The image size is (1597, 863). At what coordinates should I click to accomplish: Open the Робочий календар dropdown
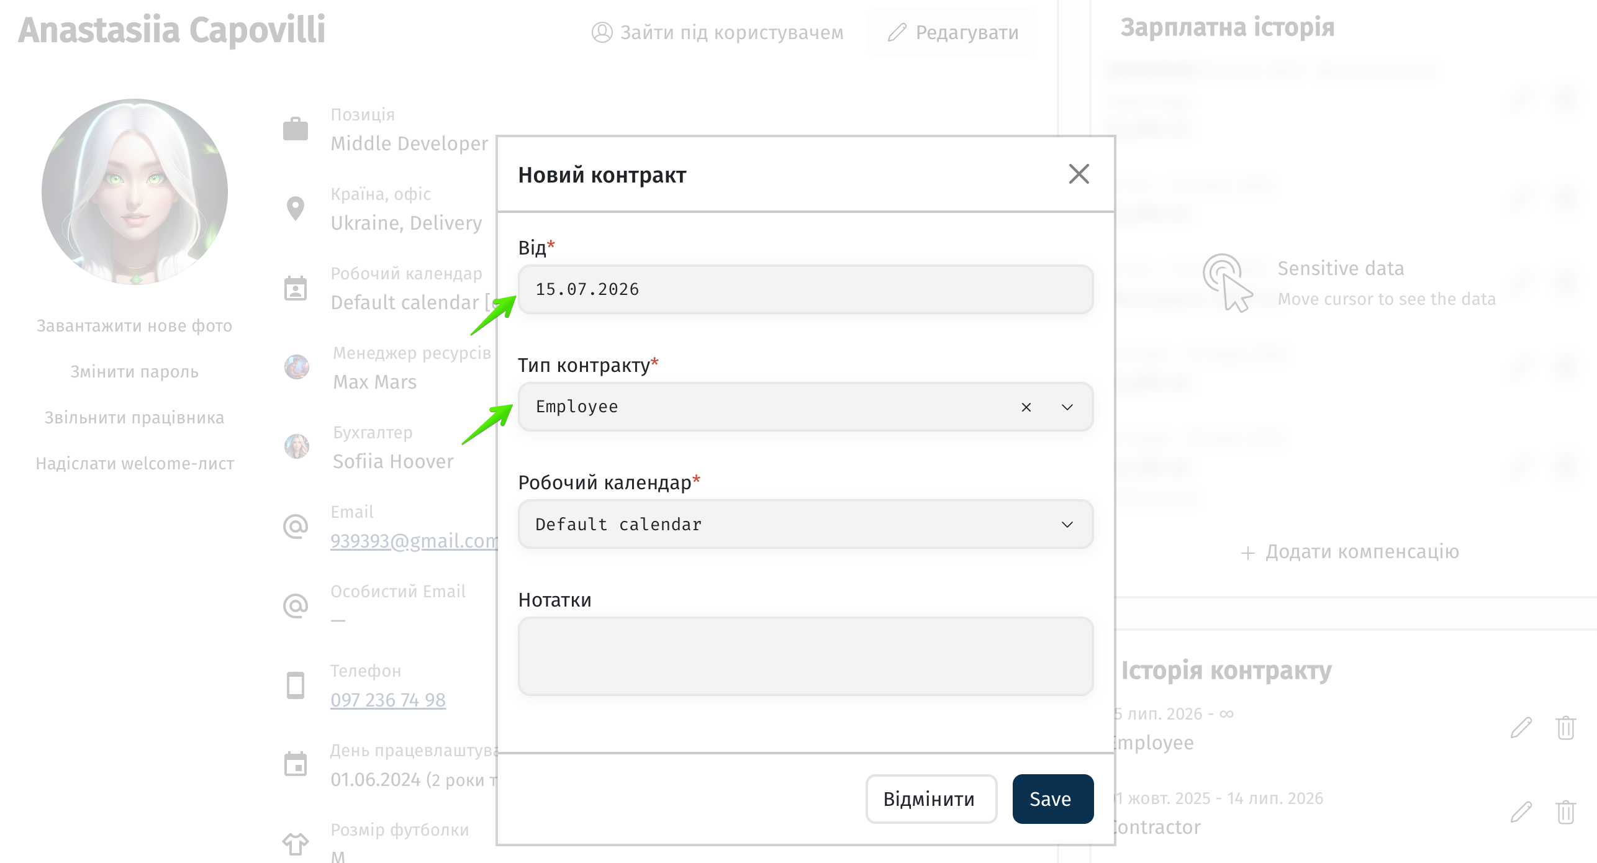[x=805, y=525]
